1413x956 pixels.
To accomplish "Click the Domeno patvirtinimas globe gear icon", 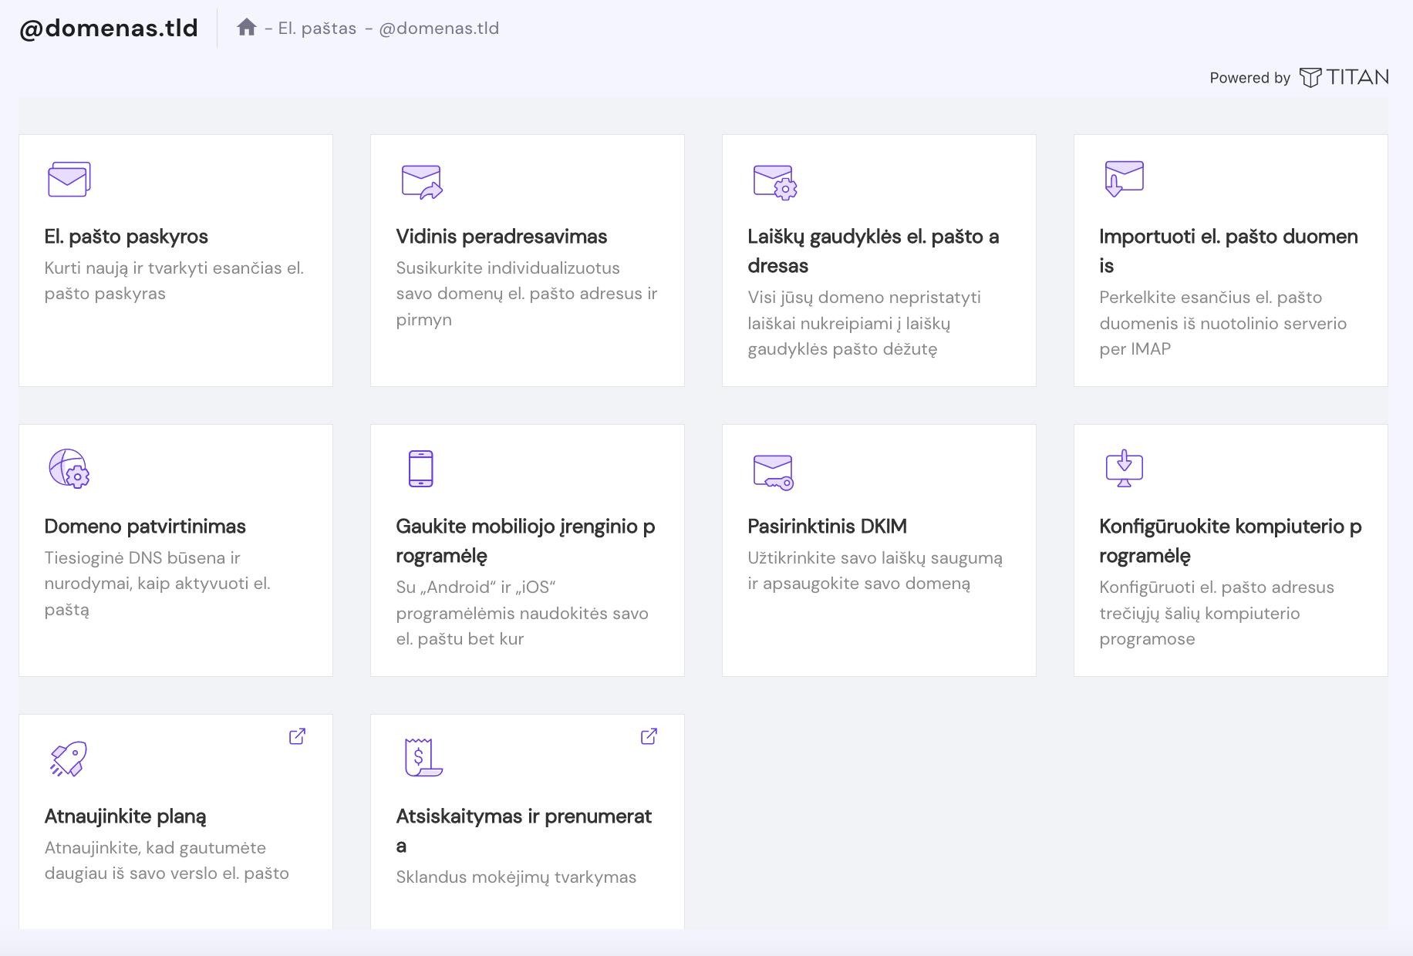I will point(69,469).
